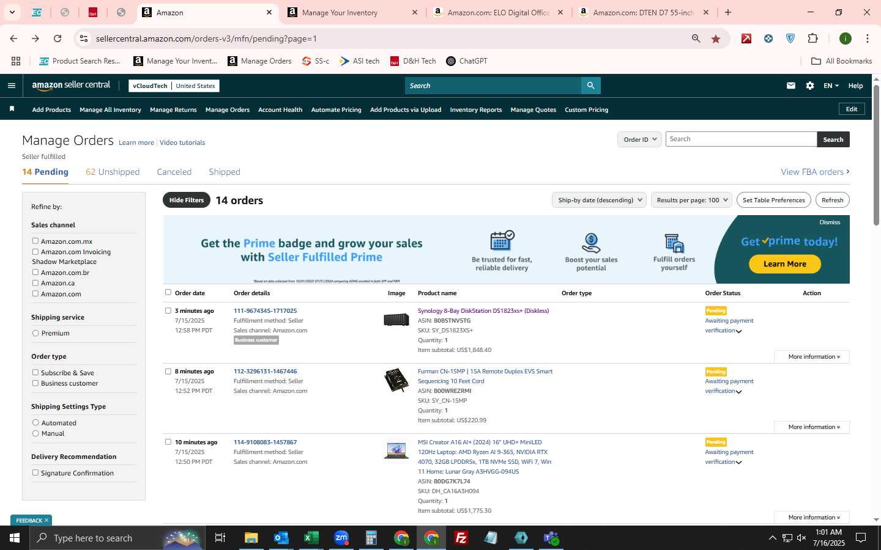Select the Premium shipping service radio
This screenshot has height=550, width=881.
[x=35, y=333]
